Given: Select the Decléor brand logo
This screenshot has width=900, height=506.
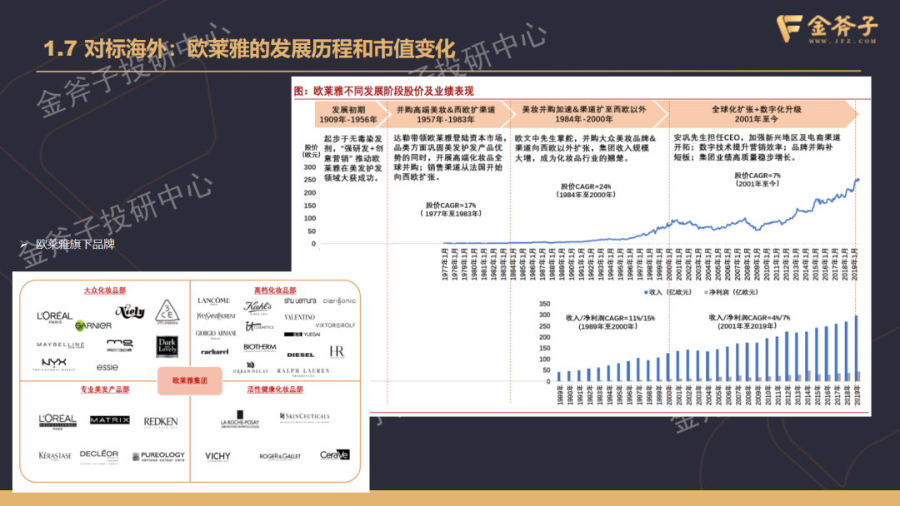Looking at the screenshot, I should [x=99, y=456].
